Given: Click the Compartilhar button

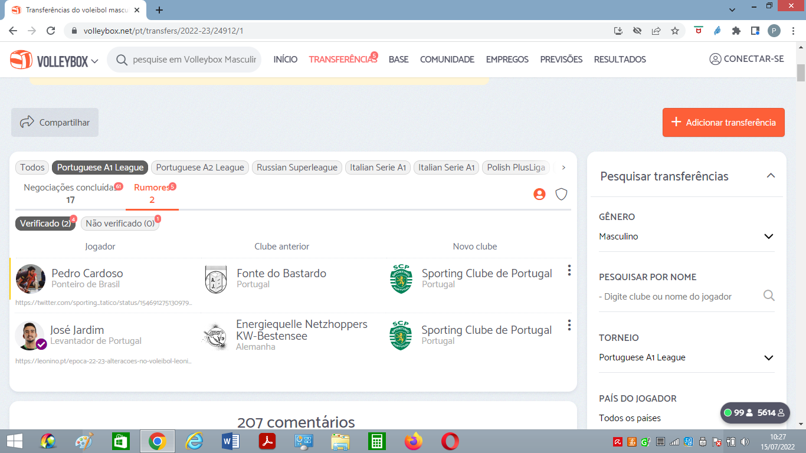Looking at the screenshot, I should (55, 123).
